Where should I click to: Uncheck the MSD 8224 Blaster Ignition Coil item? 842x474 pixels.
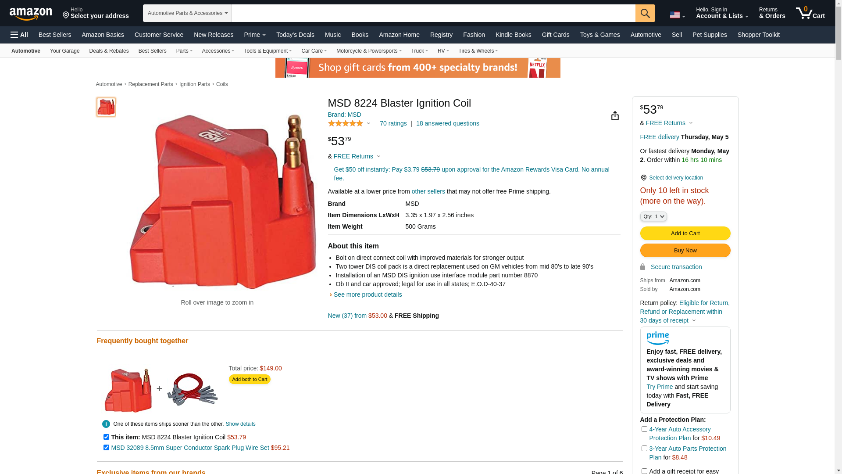106,437
